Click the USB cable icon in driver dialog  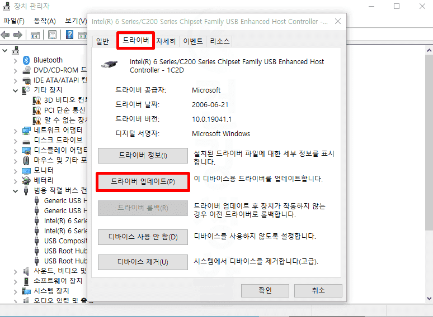point(109,64)
